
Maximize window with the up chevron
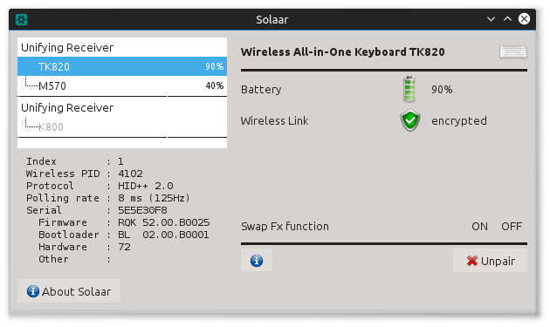[x=507, y=19]
